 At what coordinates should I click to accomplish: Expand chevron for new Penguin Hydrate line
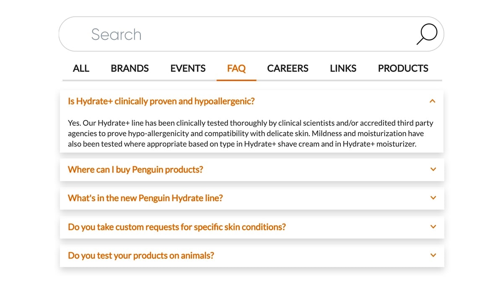click(x=433, y=198)
